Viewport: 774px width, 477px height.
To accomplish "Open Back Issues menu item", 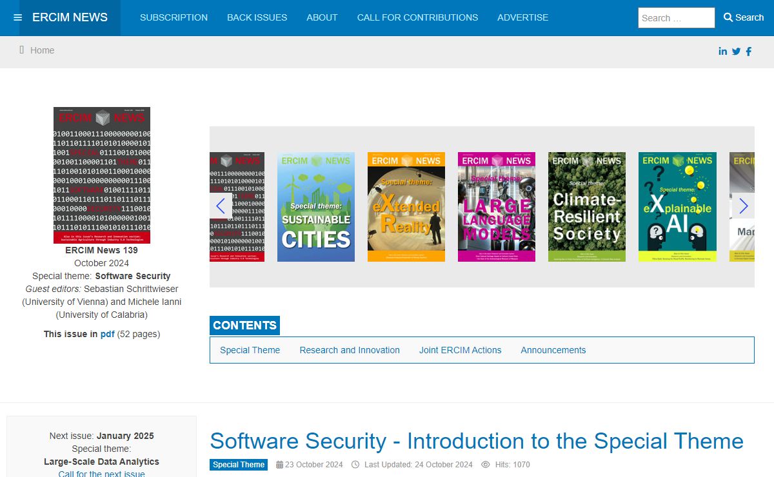I will [257, 18].
